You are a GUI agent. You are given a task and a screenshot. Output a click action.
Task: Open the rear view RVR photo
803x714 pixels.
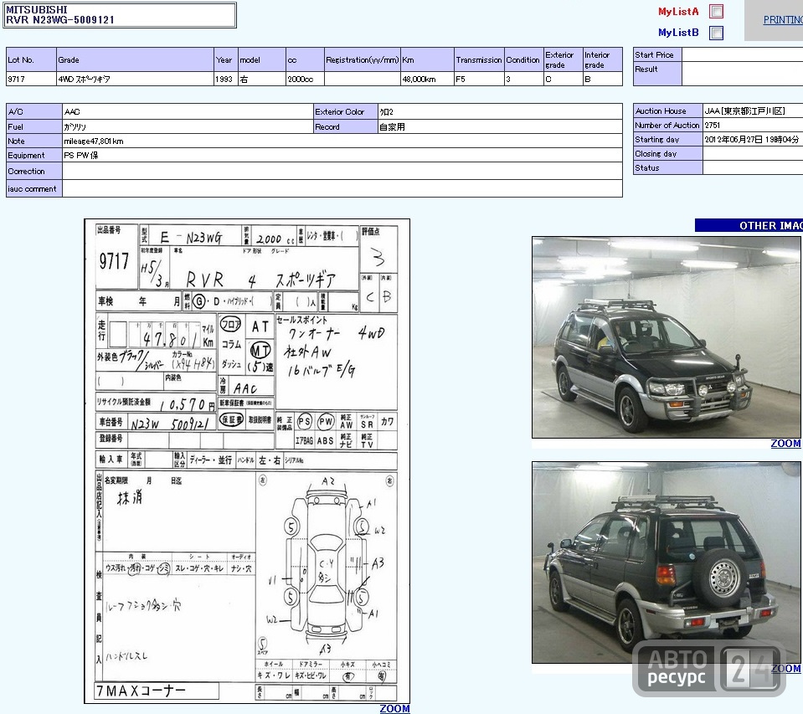pos(667,562)
